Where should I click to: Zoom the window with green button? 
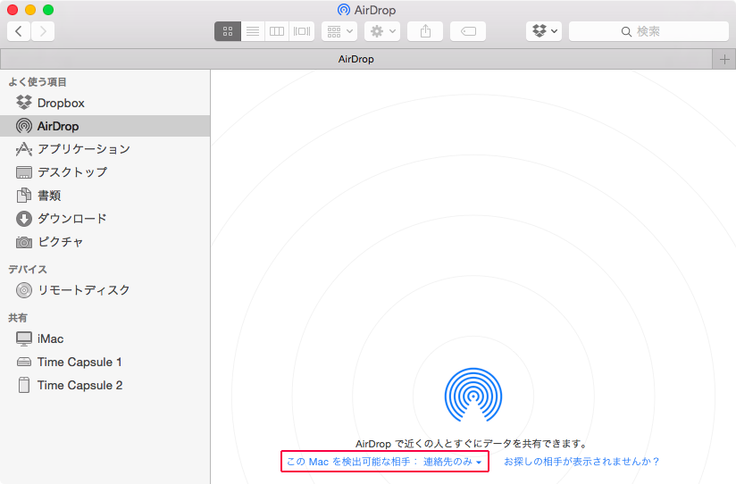pos(48,10)
